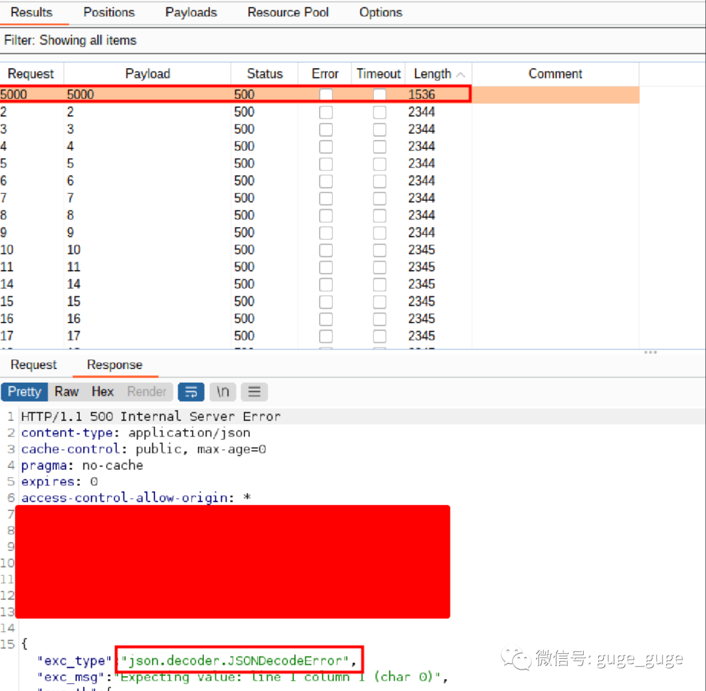Toggle Timeout checkbox for request 5000
The image size is (706, 691).
click(x=380, y=95)
